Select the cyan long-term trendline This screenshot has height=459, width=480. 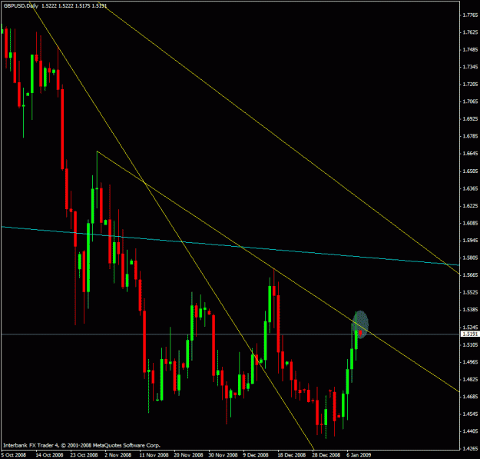click(x=230, y=245)
